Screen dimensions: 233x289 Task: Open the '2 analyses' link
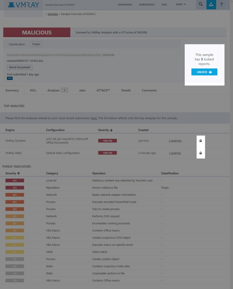point(175,141)
